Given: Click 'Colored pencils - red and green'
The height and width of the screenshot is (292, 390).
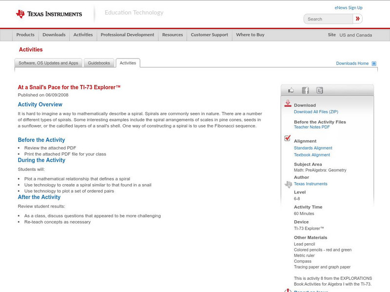Looking at the screenshot, I should (323, 250).
